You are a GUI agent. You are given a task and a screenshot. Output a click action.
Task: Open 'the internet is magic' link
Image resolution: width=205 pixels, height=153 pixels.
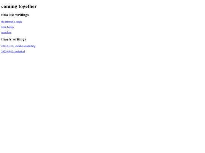tap(12, 22)
